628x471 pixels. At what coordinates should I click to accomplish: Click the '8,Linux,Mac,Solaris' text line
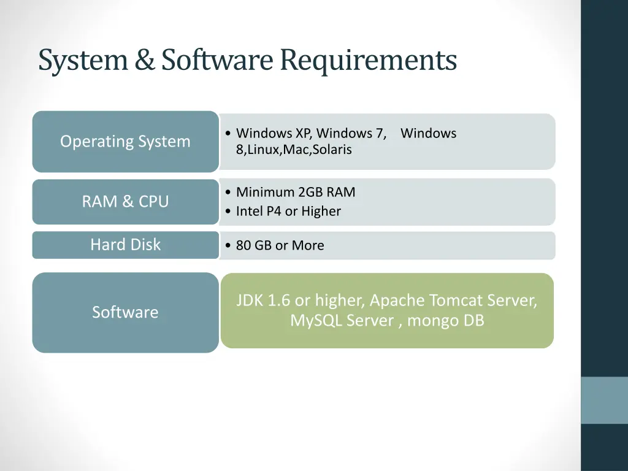[x=294, y=150]
